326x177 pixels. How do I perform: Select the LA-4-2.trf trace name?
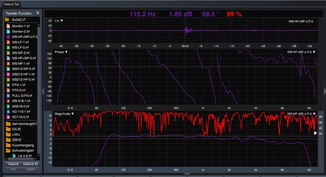tap(25, 156)
